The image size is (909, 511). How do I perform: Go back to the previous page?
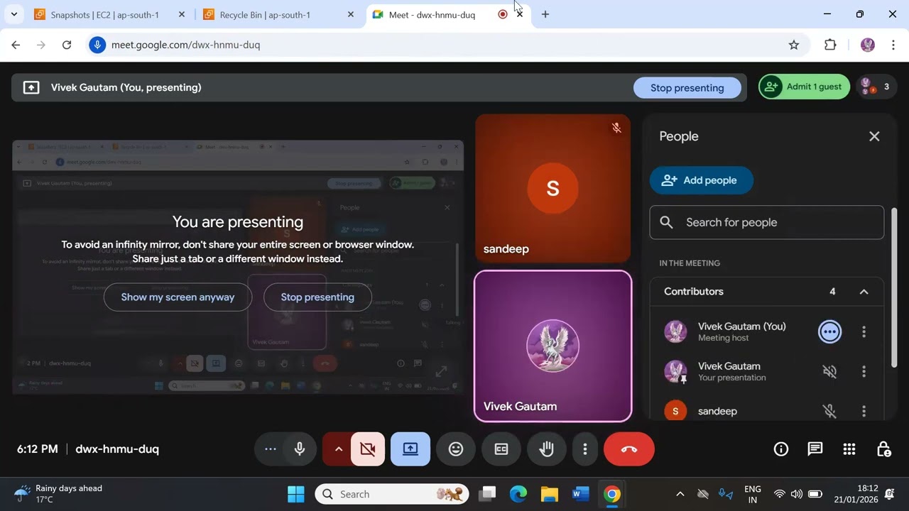pos(16,45)
